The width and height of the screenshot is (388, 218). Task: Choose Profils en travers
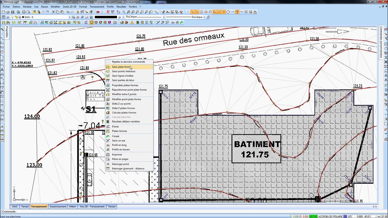click(129, 150)
